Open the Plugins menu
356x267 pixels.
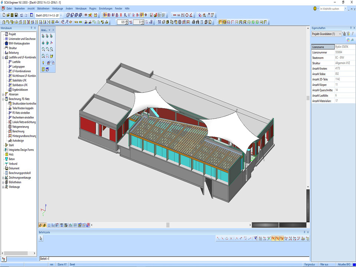coord(93,8)
